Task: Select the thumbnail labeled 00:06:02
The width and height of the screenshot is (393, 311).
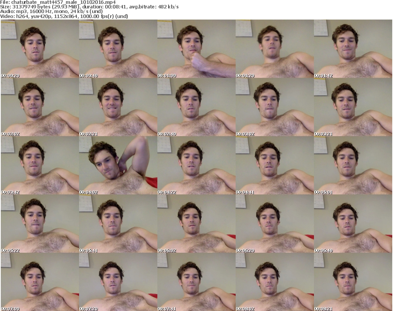Action: (x=196, y=224)
